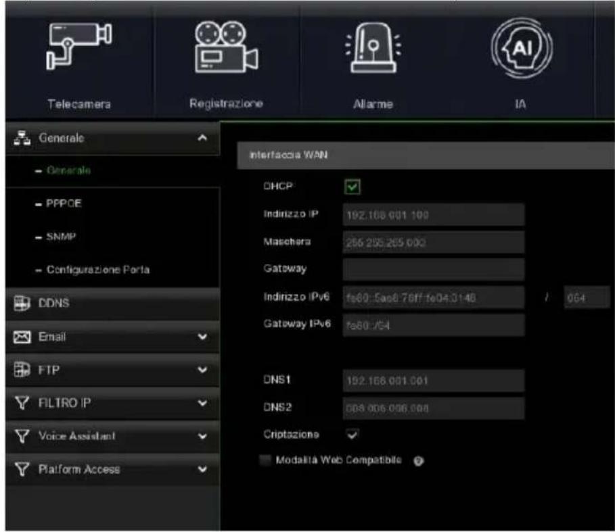The width and height of the screenshot is (615, 532).
Task: Select the Configurazione Porta submenu item
Action: coord(112,270)
